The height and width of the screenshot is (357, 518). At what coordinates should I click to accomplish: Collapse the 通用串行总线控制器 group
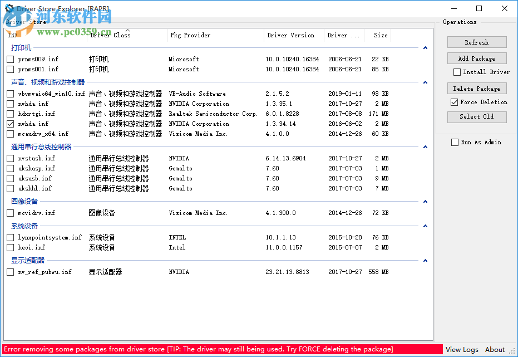point(425,147)
